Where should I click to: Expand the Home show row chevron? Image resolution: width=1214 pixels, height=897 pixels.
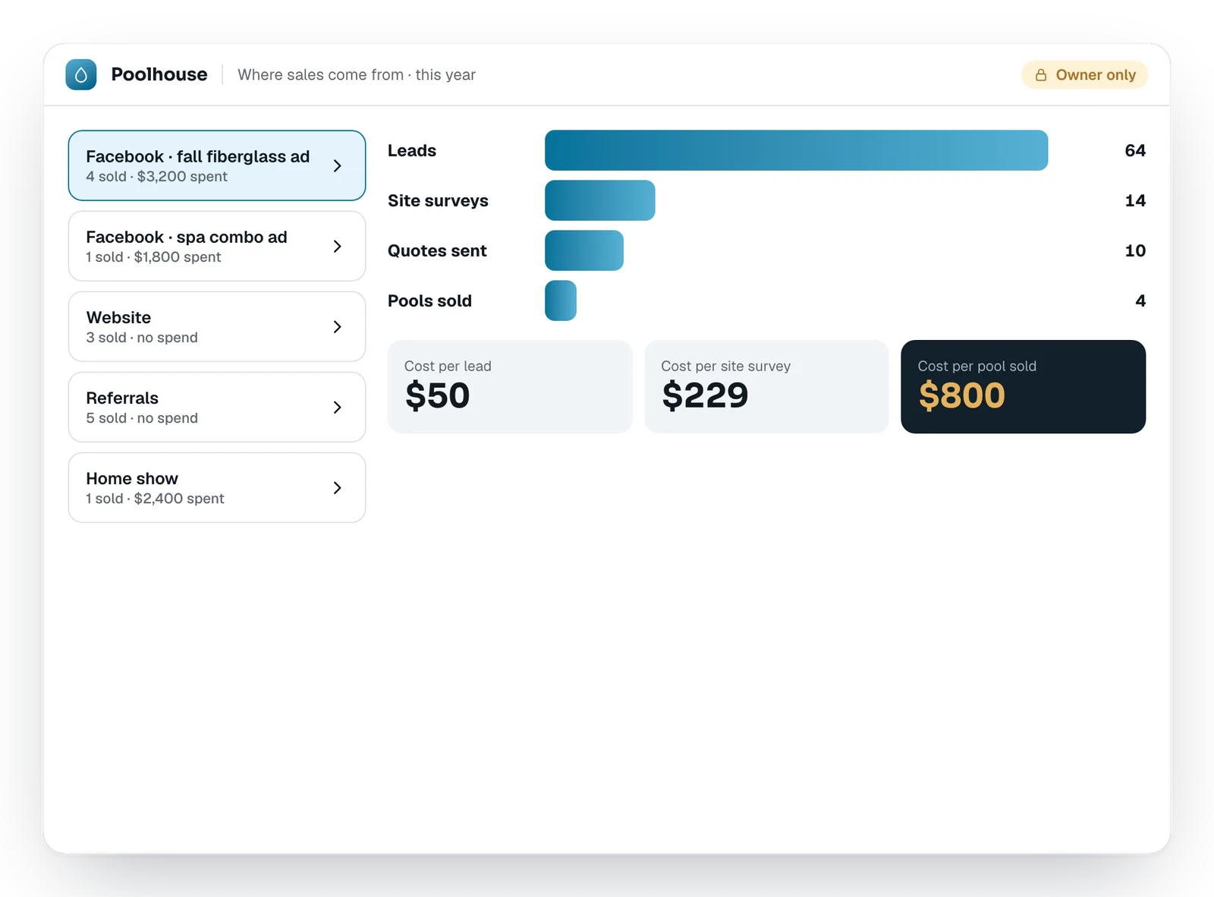tap(338, 487)
